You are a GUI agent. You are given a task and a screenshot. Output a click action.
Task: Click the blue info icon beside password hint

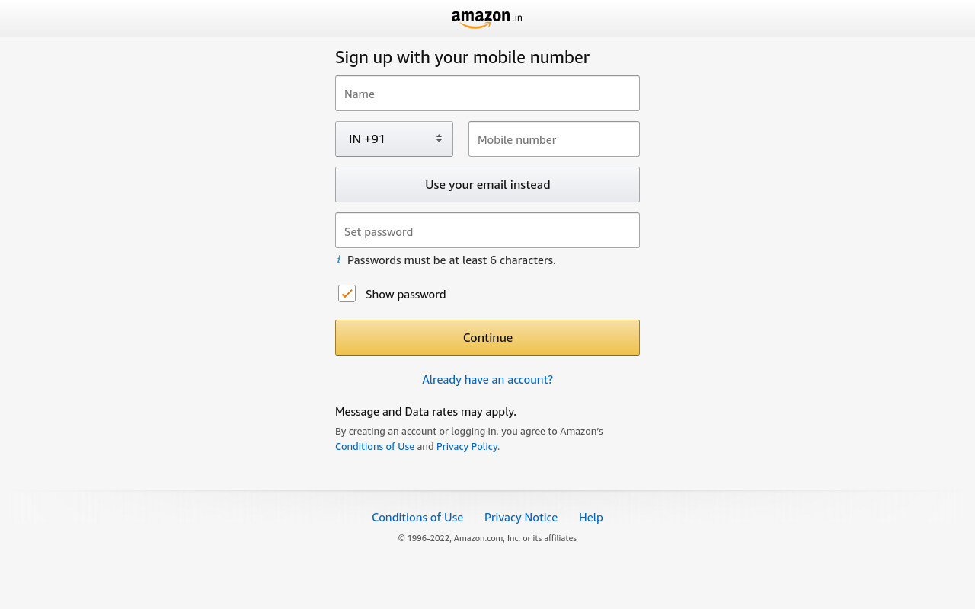click(x=339, y=260)
